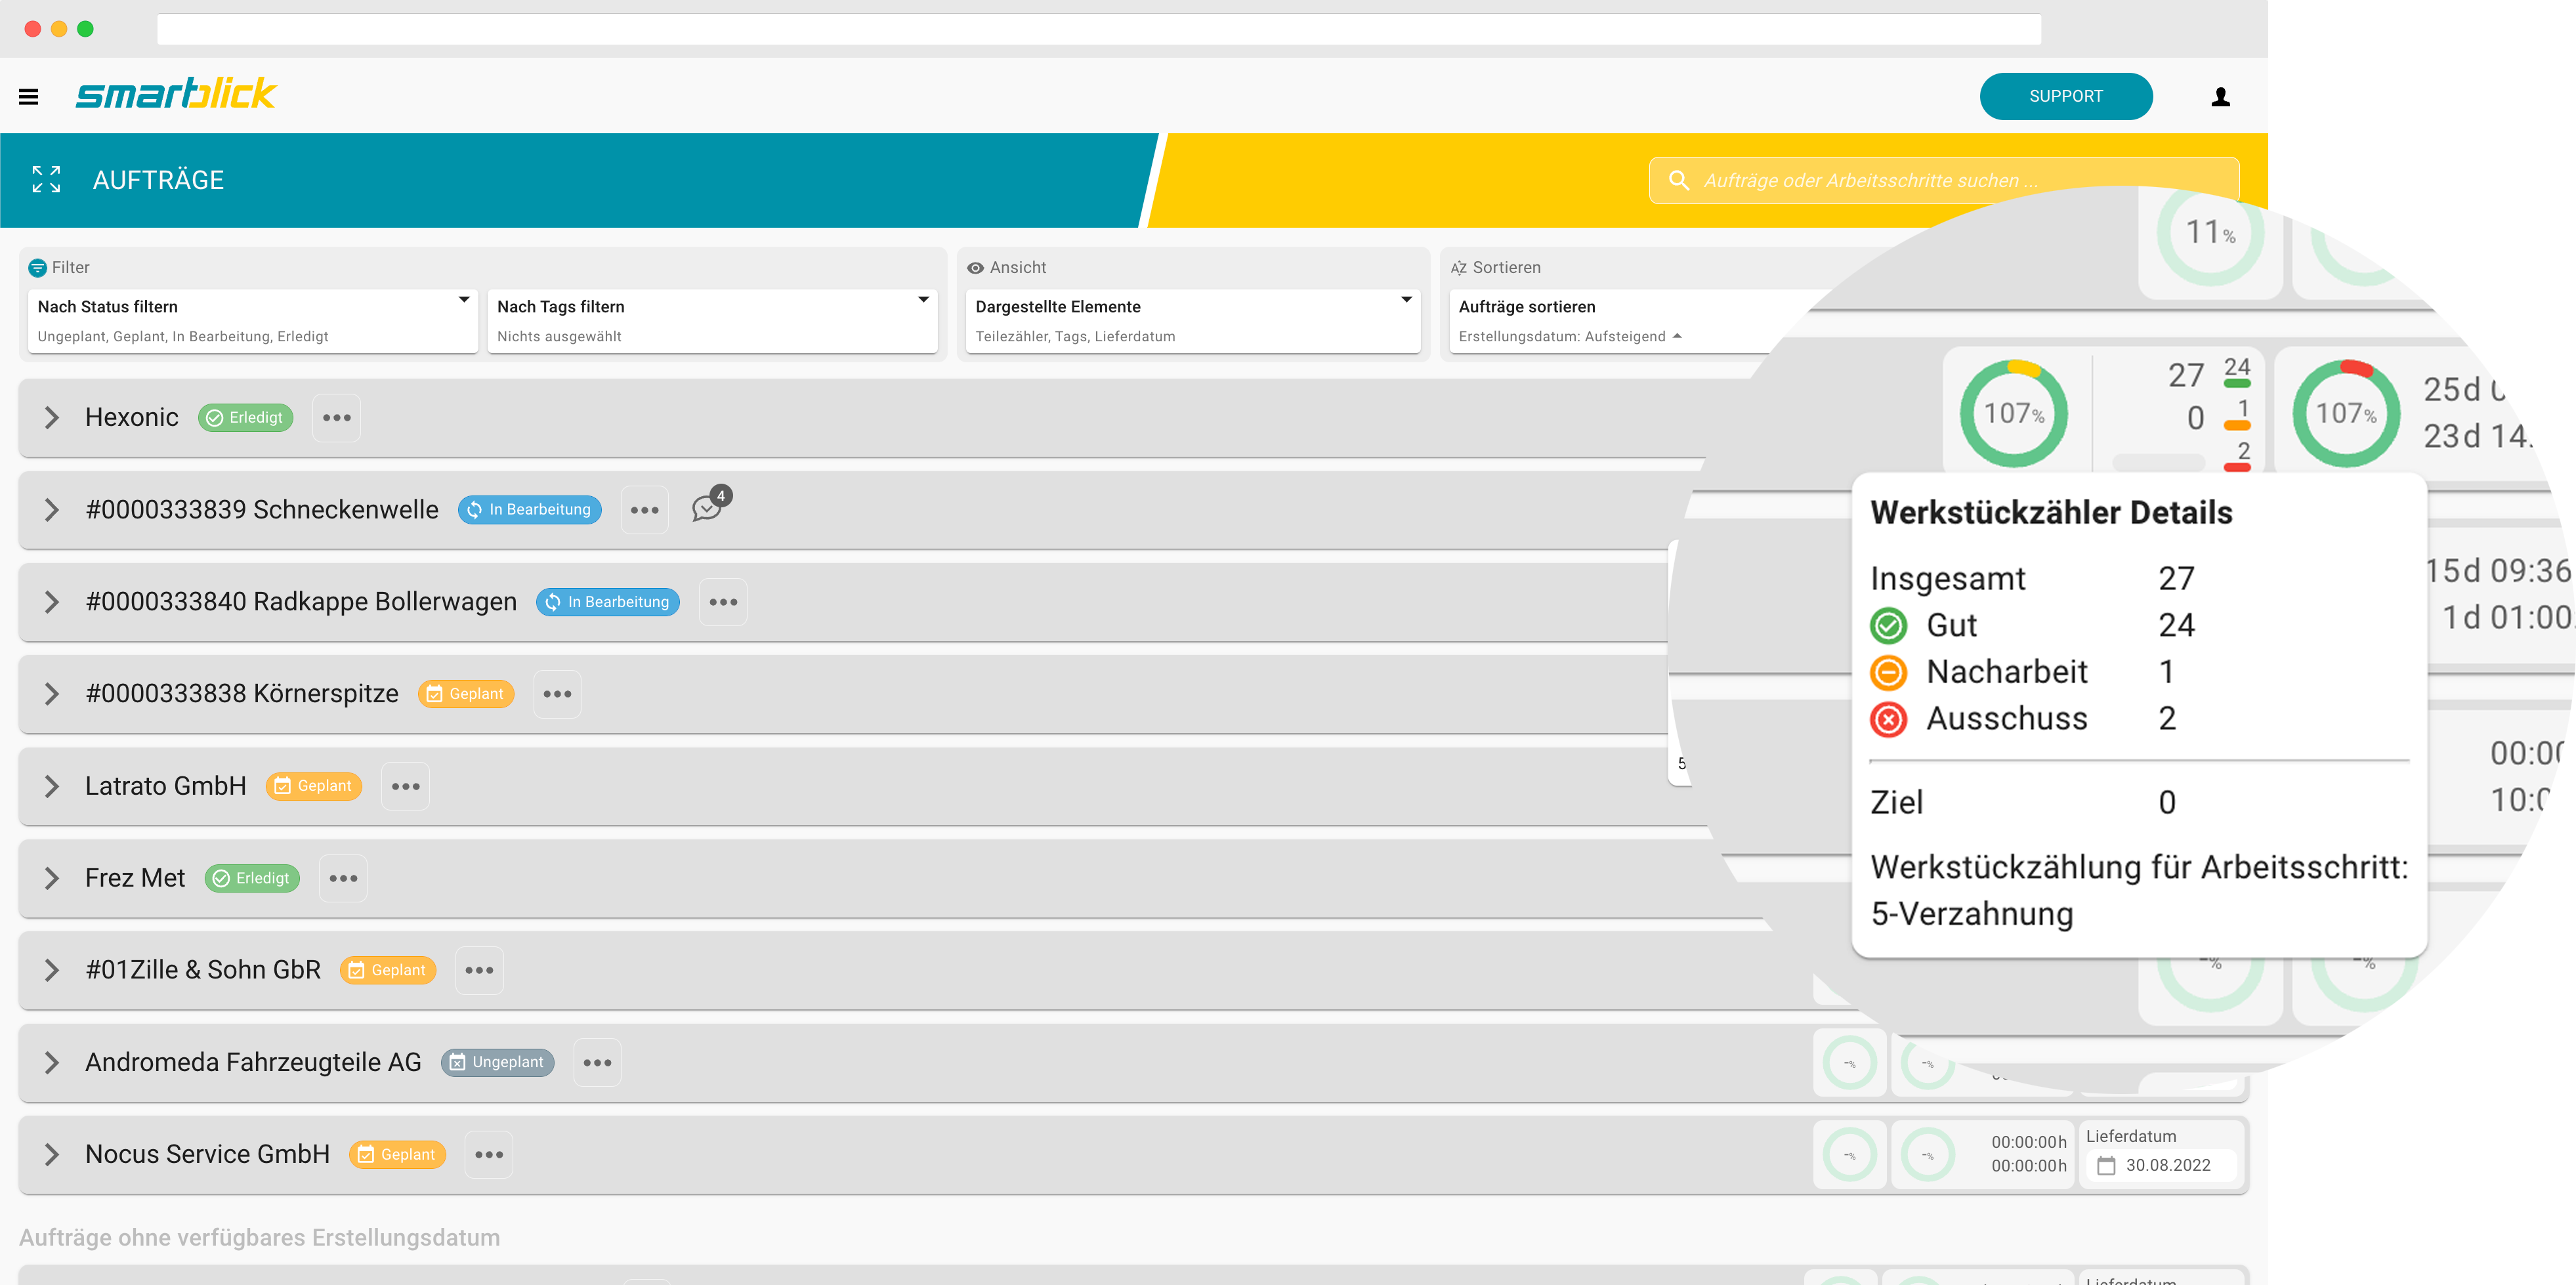Click Geplant badge on Körnerspitze
Image resolution: width=2576 pixels, height=1285 pixels.
tap(466, 694)
